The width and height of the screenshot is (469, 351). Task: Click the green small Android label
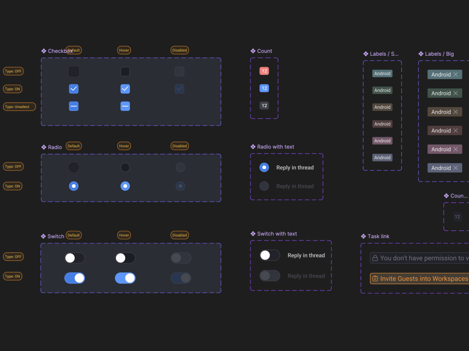point(382,90)
